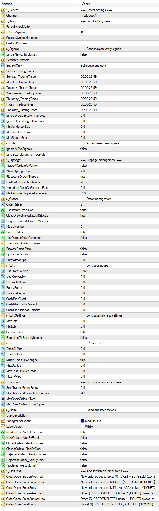Screen dimensions: 159x511
Task: Open the InvertTrades false value dropdown
Action: [119, 232]
